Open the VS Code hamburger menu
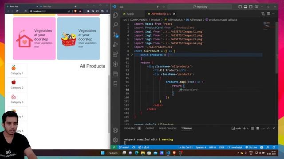Image resolution: width=284 pixels, height=159 pixels. point(121,7)
